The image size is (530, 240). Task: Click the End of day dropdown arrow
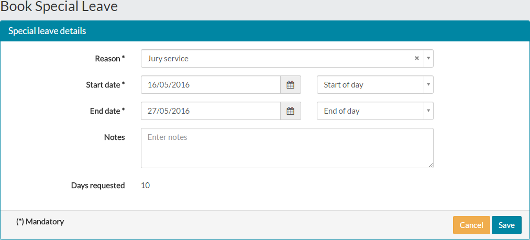coord(428,111)
